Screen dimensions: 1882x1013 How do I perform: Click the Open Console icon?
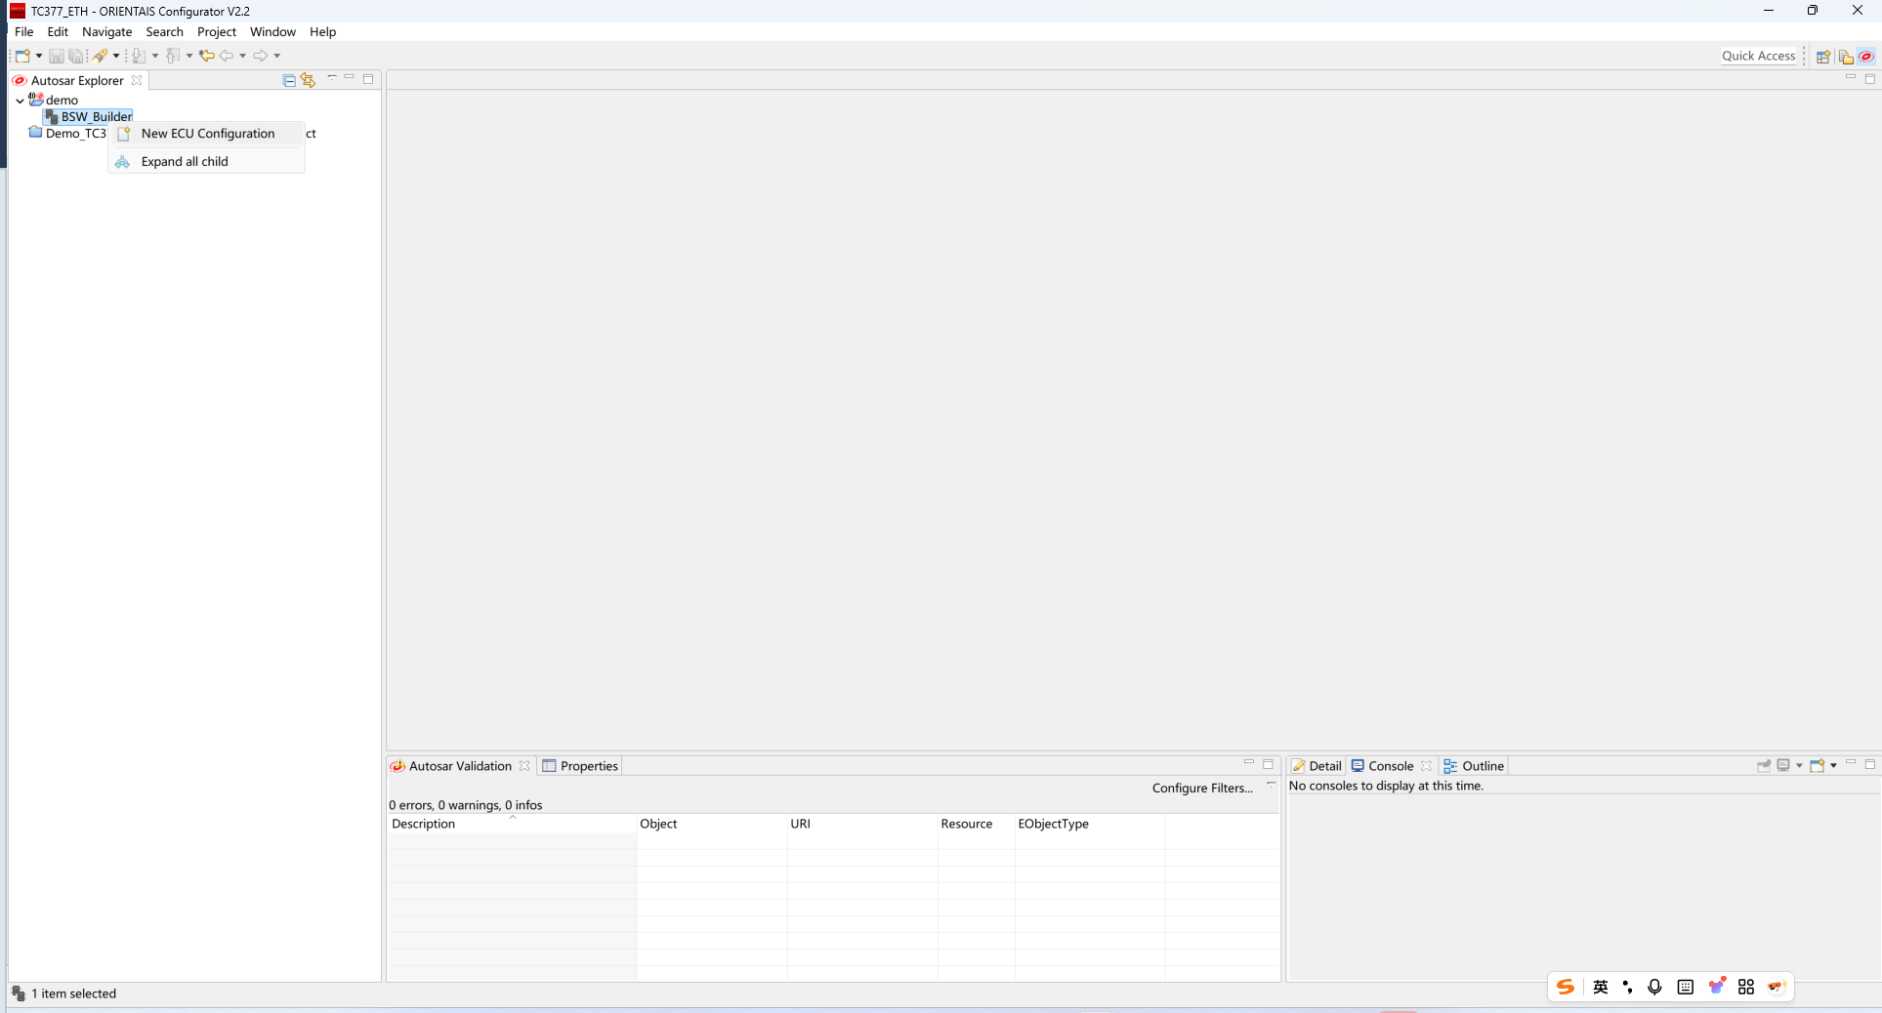click(x=1817, y=766)
